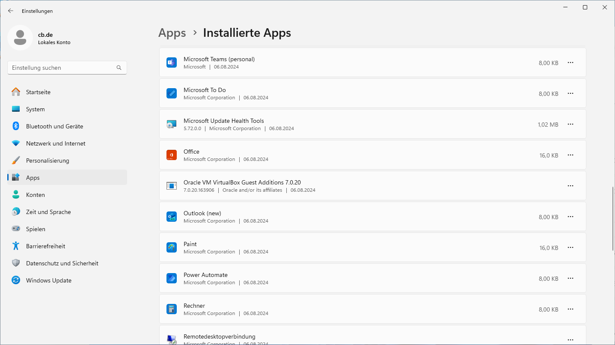
Task: Click the Outlook (new) app icon
Action: [x=171, y=217]
